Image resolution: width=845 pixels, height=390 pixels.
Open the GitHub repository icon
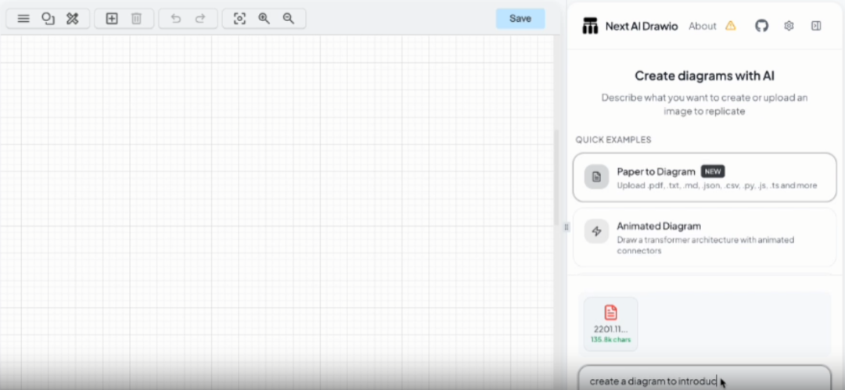pos(761,25)
